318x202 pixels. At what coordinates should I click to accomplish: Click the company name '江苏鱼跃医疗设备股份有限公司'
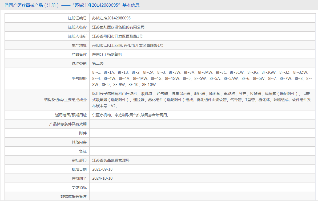(x=118, y=27)
